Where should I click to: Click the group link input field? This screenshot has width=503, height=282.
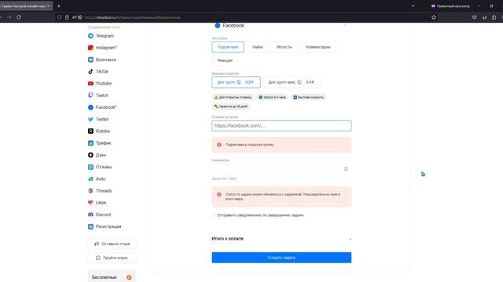coord(281,125)
